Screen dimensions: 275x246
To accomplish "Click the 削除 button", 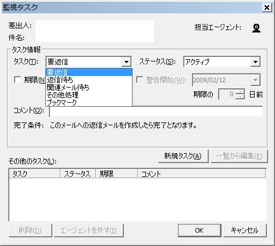I will pos(30,230).
